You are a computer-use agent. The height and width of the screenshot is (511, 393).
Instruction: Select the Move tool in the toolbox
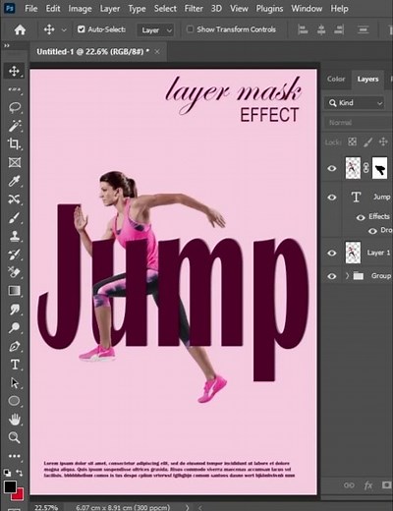[14, 71]
